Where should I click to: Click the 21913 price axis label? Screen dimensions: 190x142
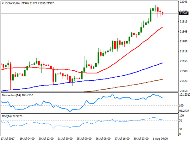point(184,21)
